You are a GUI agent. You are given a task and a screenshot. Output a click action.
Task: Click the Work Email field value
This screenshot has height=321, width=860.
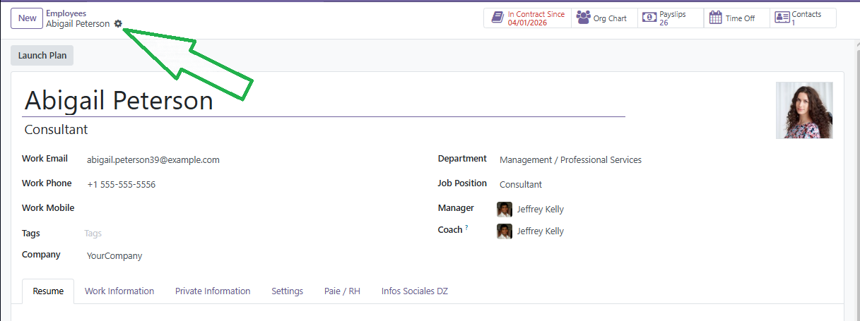[x=153, y=160]
